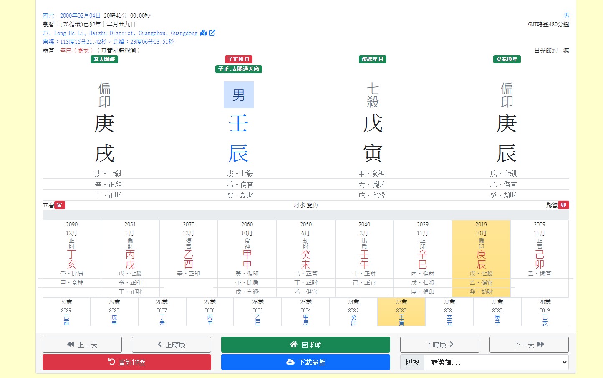
Task: Click the red 重新排盤 button
Action: tap(127, 362)
